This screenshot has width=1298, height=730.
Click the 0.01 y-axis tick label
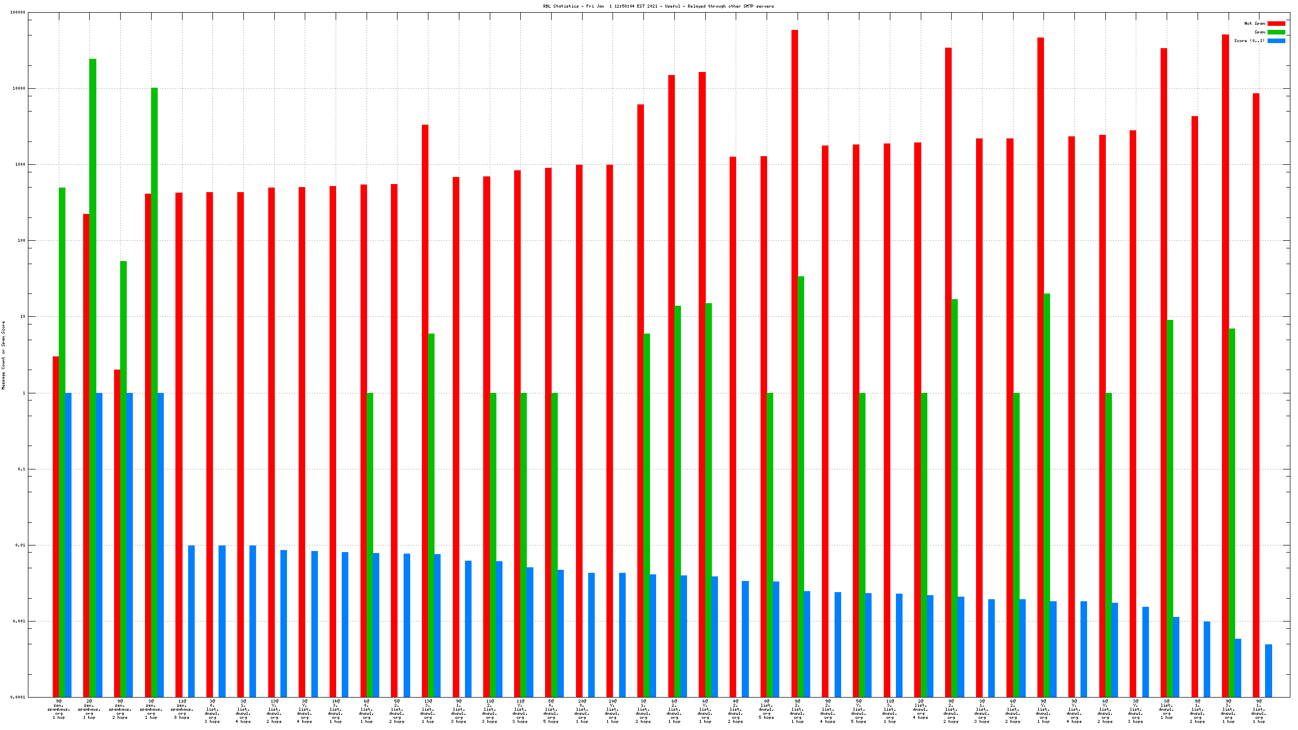(20, 545)
